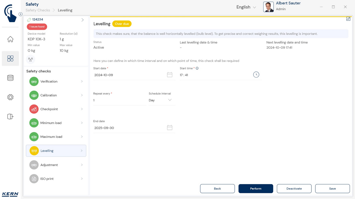Click the End date calendar icon
The width and height of the screenshot is (355, 199).
[169, 128]
